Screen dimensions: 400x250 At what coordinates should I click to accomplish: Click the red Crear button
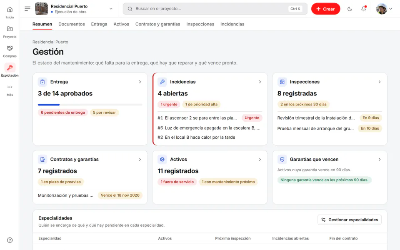[325, 9]
